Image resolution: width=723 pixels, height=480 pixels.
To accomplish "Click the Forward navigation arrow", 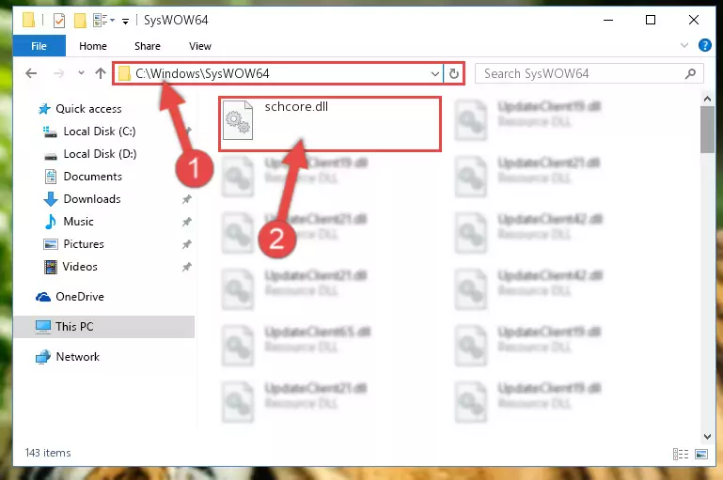I will click(58, 73).
